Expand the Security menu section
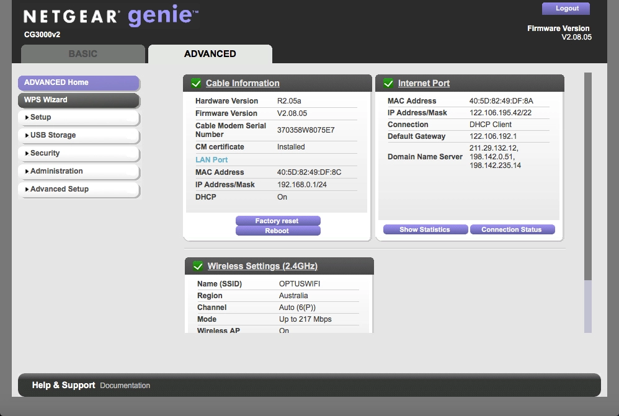 (x=79, y=153)
